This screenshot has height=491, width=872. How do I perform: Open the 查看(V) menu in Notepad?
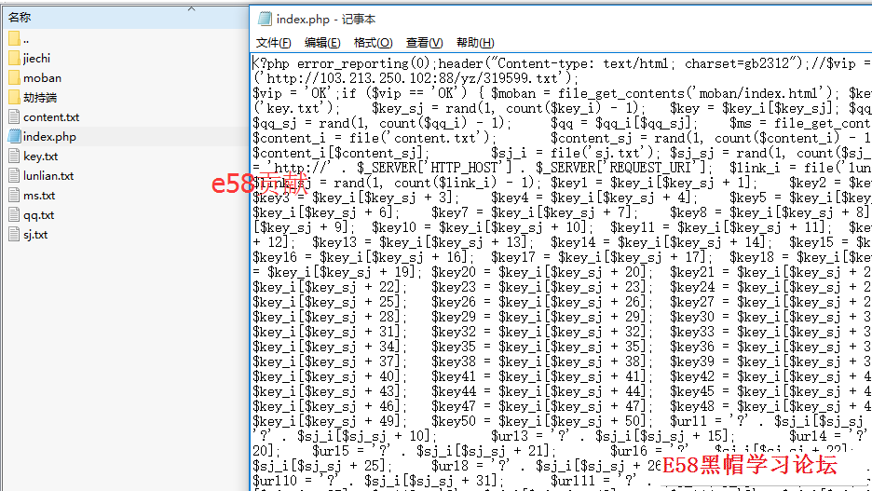tap(424, 43)
